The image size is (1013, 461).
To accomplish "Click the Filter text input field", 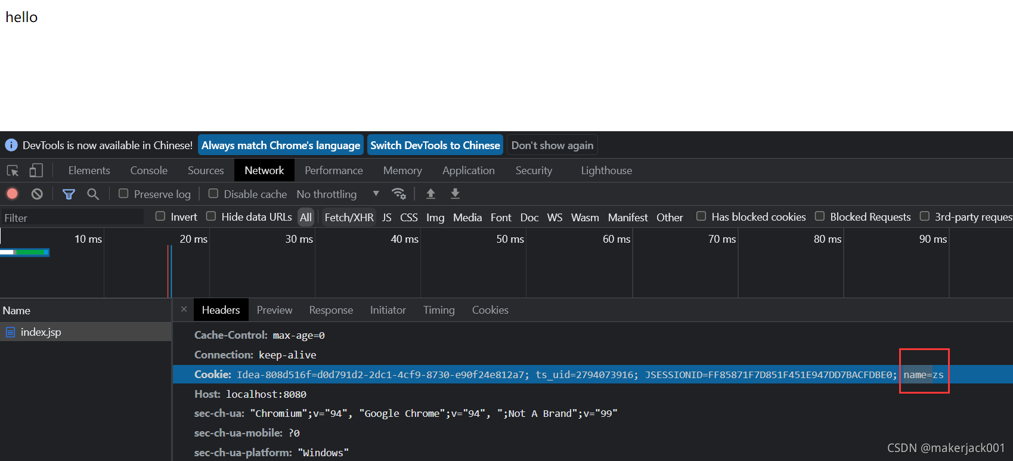I will [72, 218].
